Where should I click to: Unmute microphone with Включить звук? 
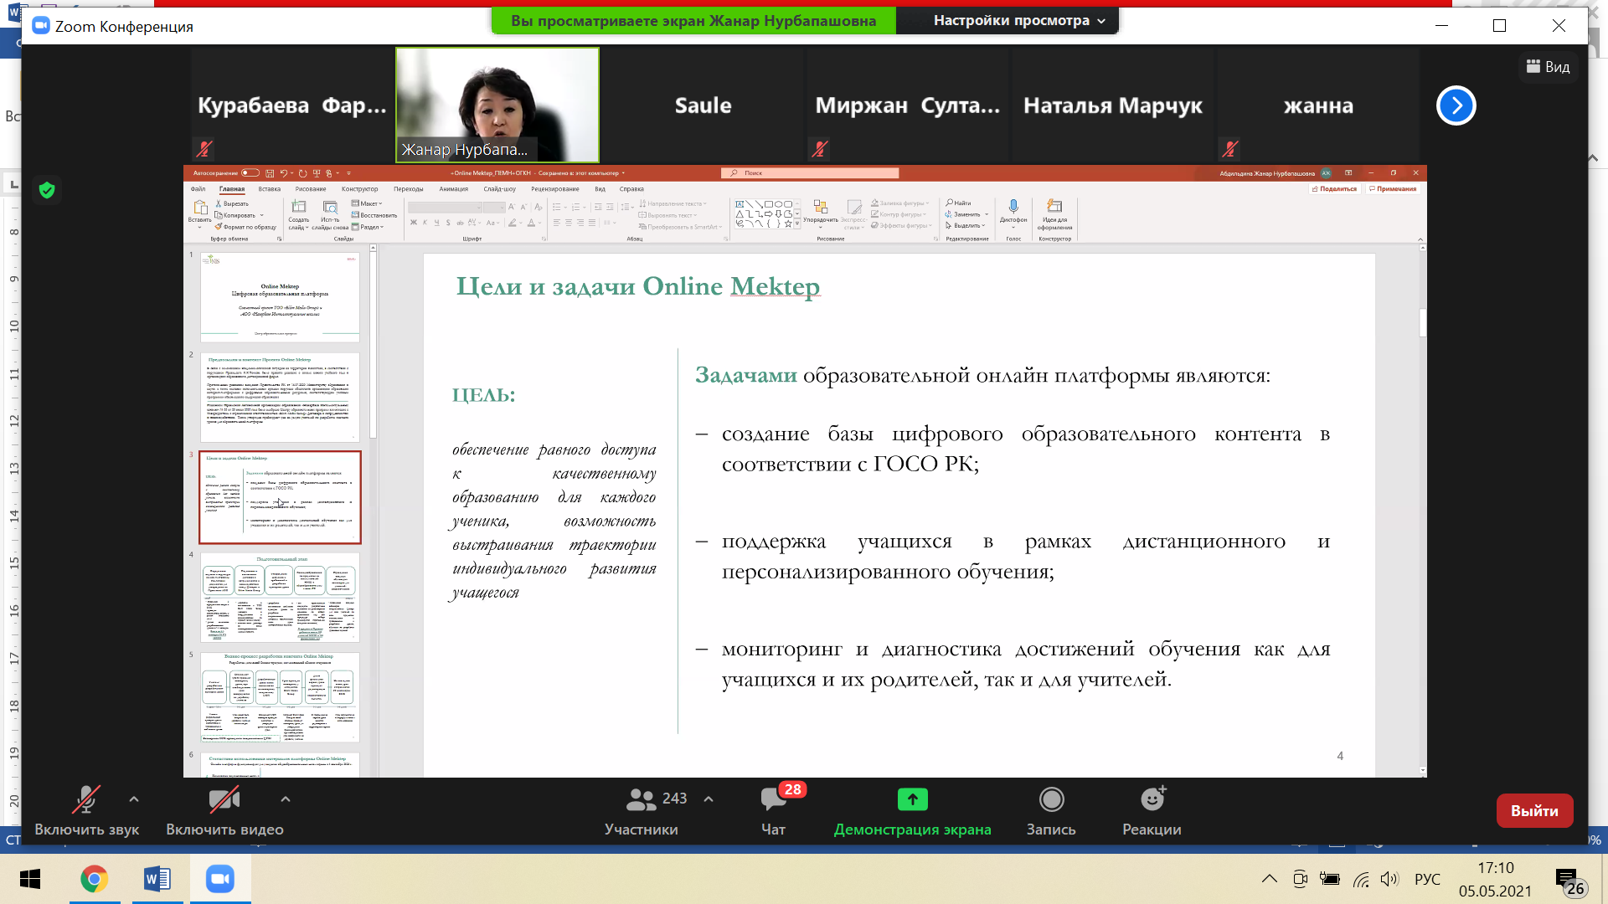pos(86,811)
